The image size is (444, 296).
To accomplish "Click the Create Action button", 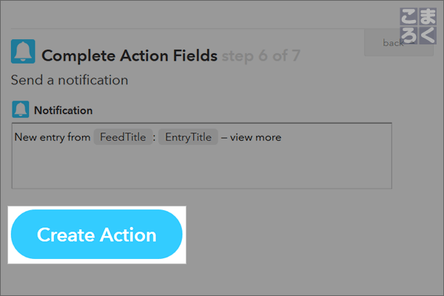I will [96, 235].
